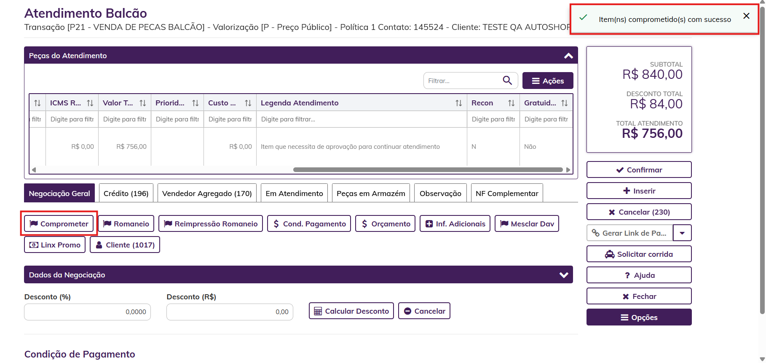
Task: Click the table scroll left arrow
Action: tap(34, 170)
